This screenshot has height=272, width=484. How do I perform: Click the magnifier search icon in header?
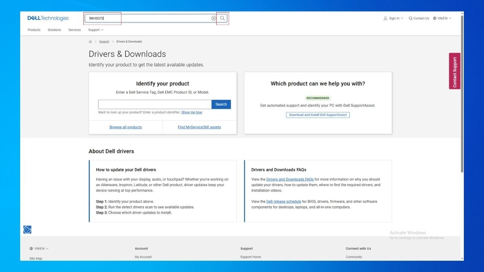pos(222,18)
